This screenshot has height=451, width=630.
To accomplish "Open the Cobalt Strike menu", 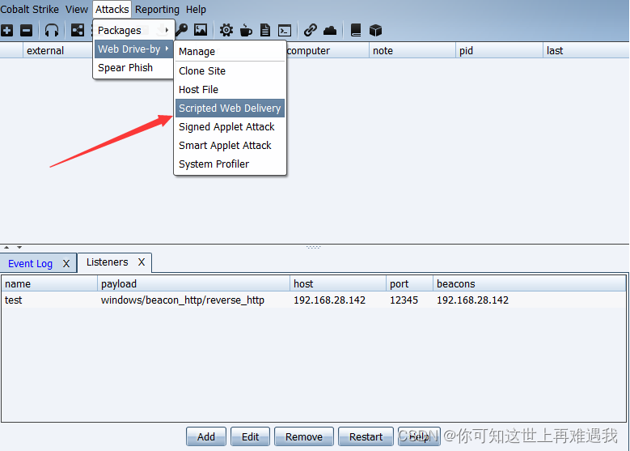I will tap(29, 9).
